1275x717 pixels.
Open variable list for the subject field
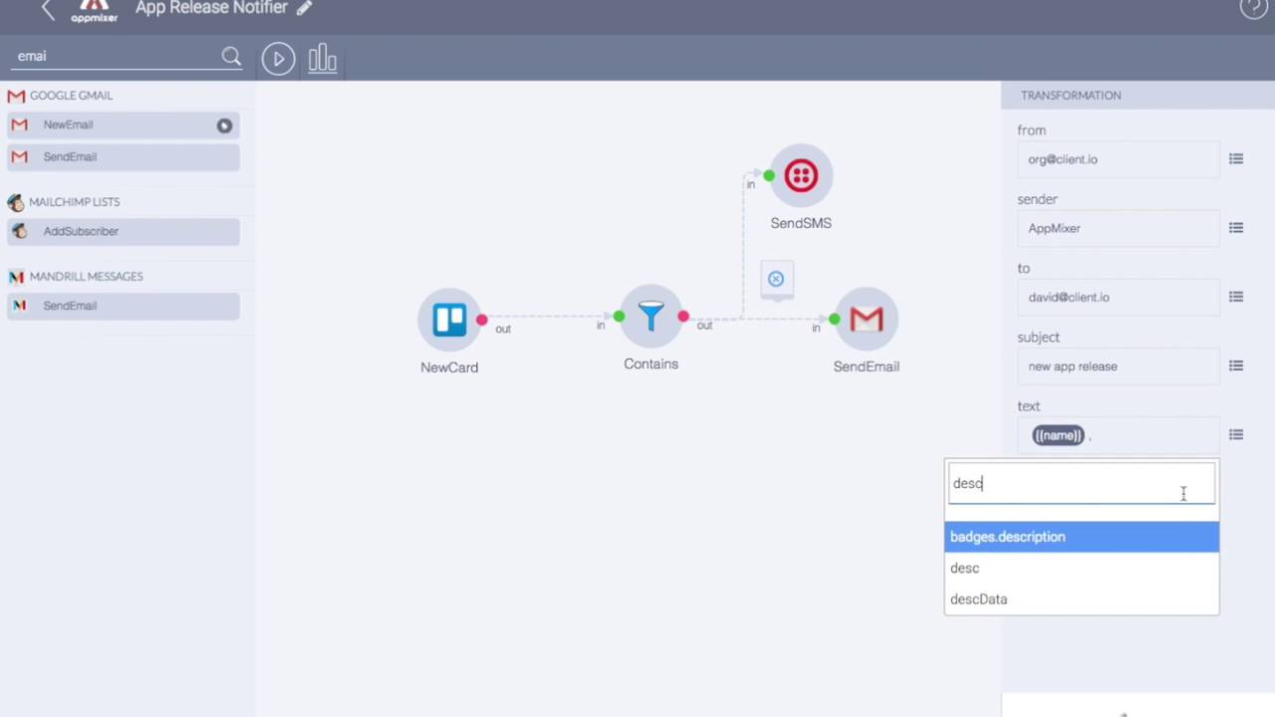[x=1236, y=365]
